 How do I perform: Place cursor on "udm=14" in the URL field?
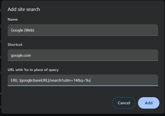tap(70, 80)
